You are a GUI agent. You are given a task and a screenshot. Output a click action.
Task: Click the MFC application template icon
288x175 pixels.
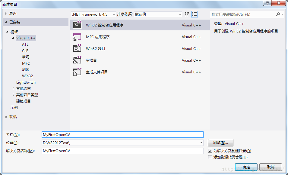(x=77, y=37)
